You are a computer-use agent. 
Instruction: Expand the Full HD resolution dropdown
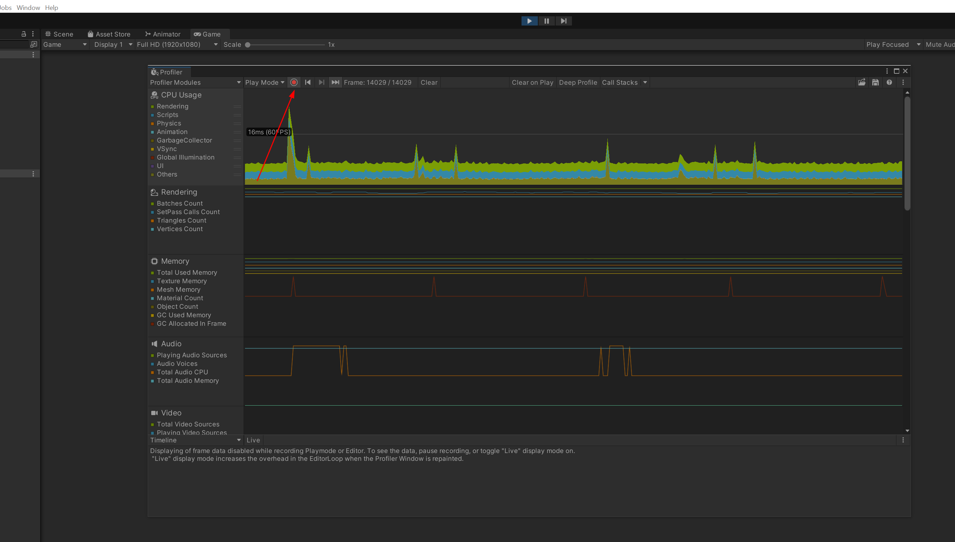click(x=177, y=44)
